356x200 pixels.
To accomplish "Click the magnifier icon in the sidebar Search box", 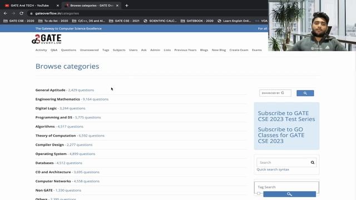I will [x=313, y=162].
